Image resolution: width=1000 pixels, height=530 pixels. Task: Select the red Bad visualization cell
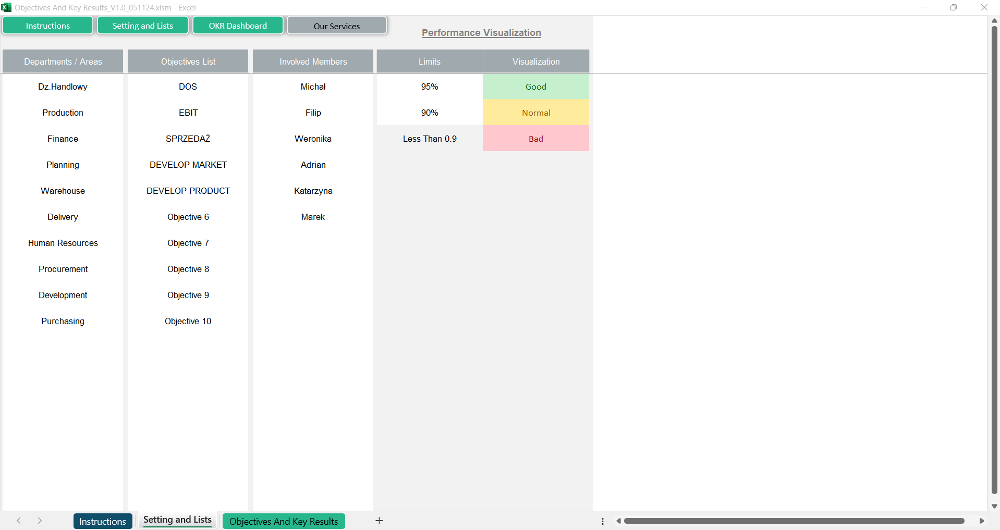point(535,139)
